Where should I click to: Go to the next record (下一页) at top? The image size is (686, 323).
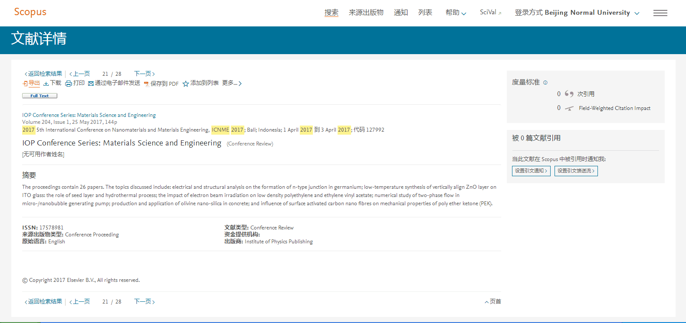point(144,74)
